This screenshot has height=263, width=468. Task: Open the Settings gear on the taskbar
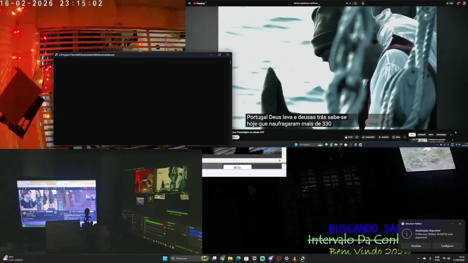(x=287, y=259)
